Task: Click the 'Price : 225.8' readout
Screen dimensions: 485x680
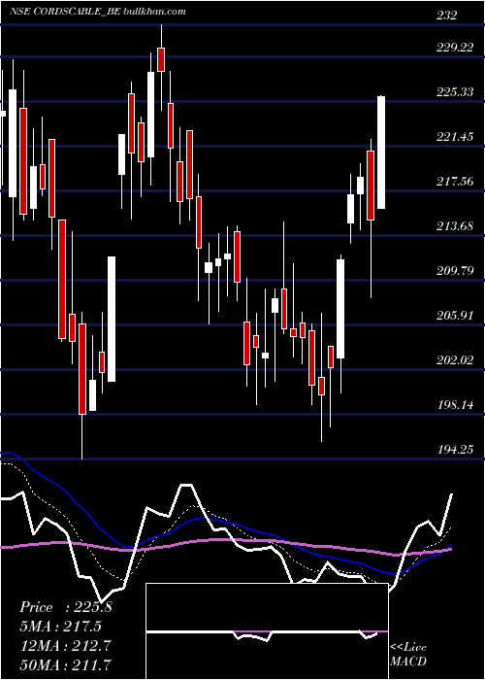Action: coord(66,607)
